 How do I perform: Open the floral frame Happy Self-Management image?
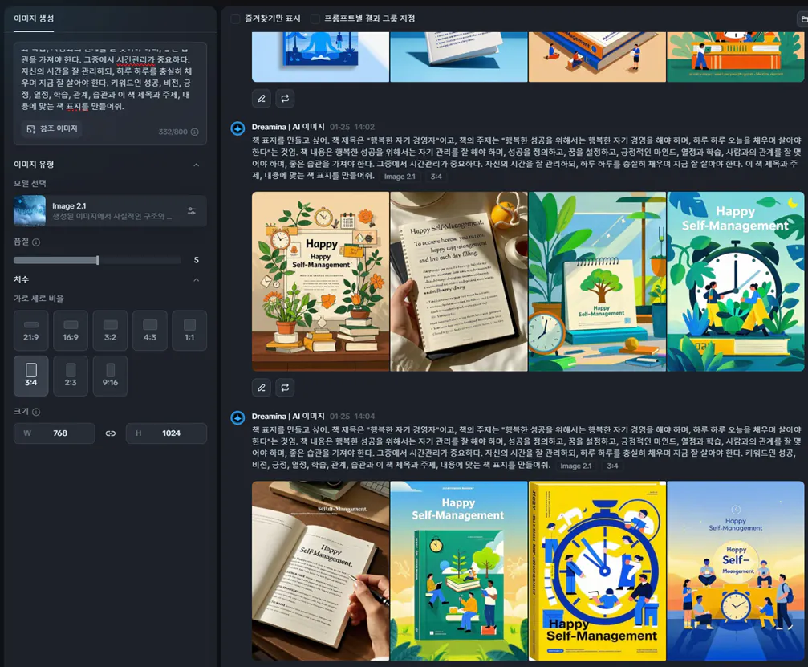coord(320,282)
